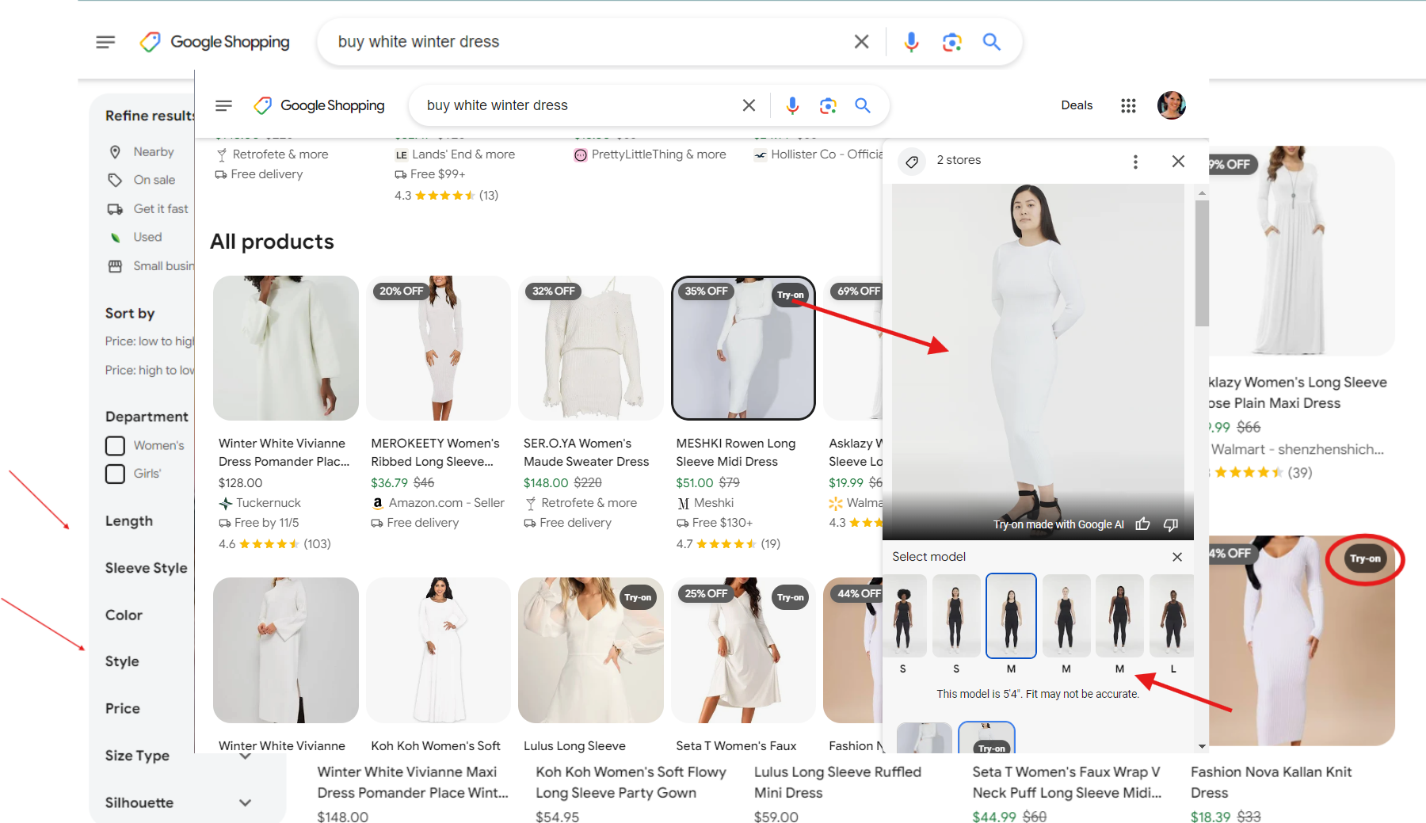The width and height of the screenshot is (1426, 823).
Task: Click circled Try-on badge on Fashion Nova dress
Action: tap(1365, 558)
